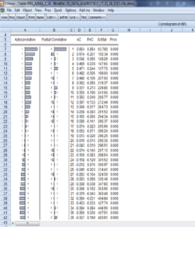The width and height of the screenshot is (195, 264).
Task: Open the Options menu
Action: click(71, 10)
